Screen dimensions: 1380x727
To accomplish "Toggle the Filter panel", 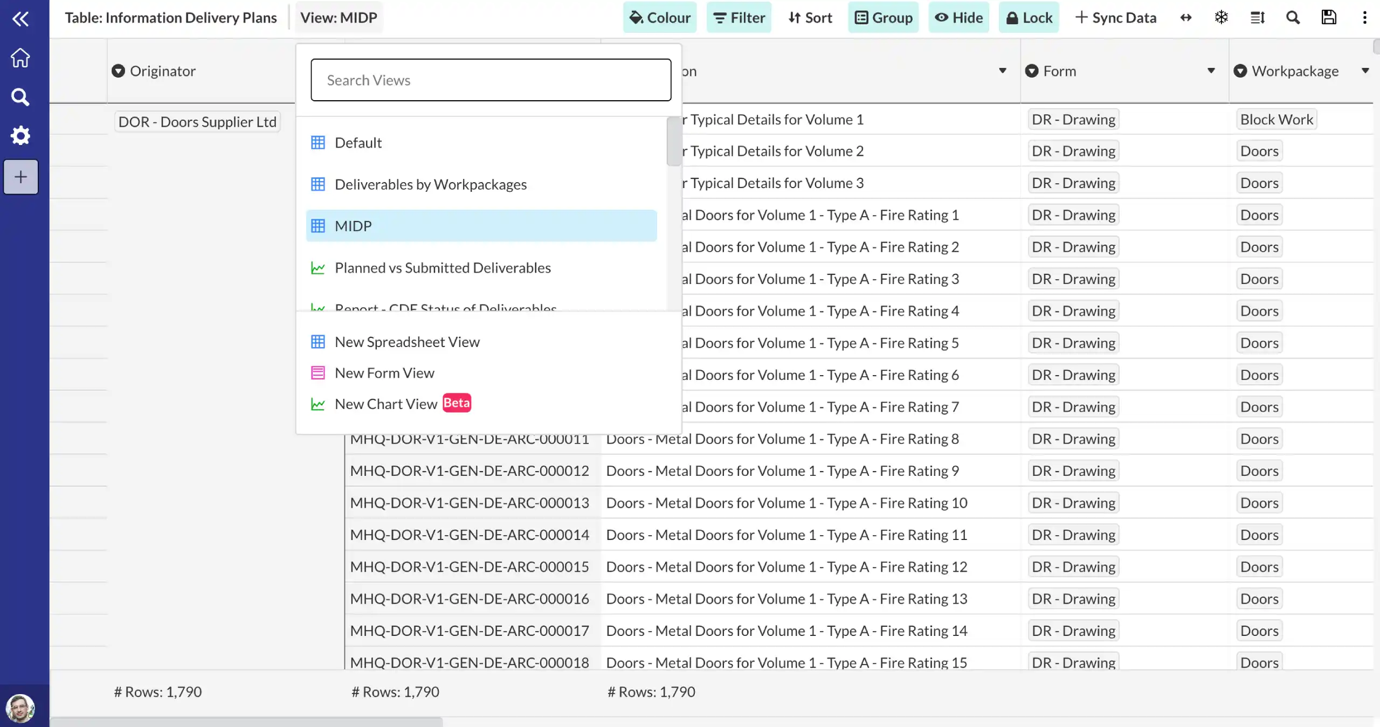I will click(738, 17).
